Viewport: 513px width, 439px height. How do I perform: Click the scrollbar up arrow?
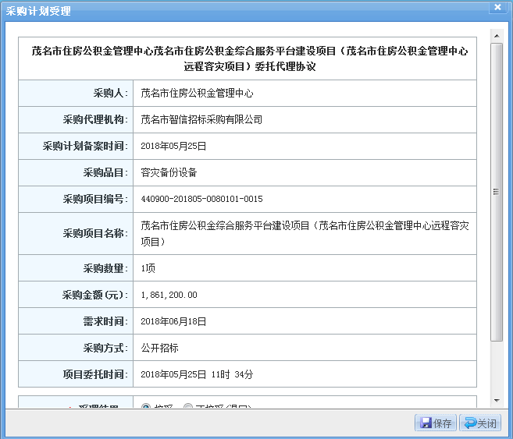pyautogui.click(x=496, y=36)
